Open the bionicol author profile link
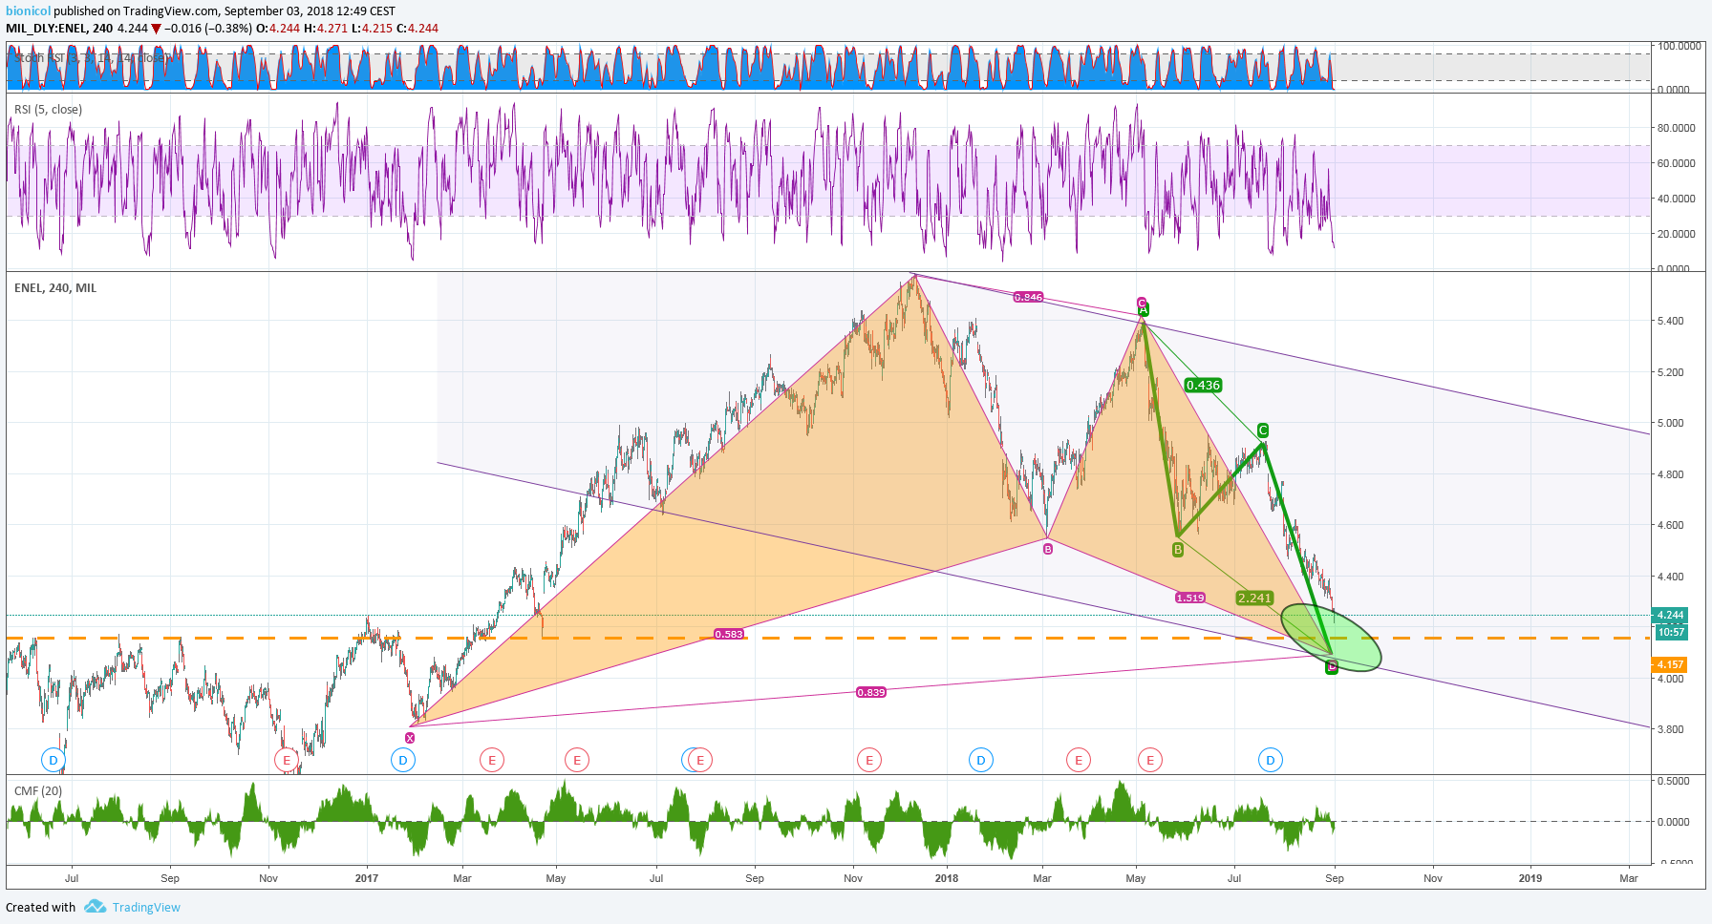Image resolution: width=1712 pixels, height=924 pixels. coord(28,11)
